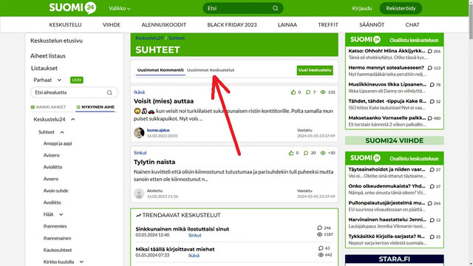Click the Keskustelu24 breadcrumb link
473x266 pixels.
[149, 38]
